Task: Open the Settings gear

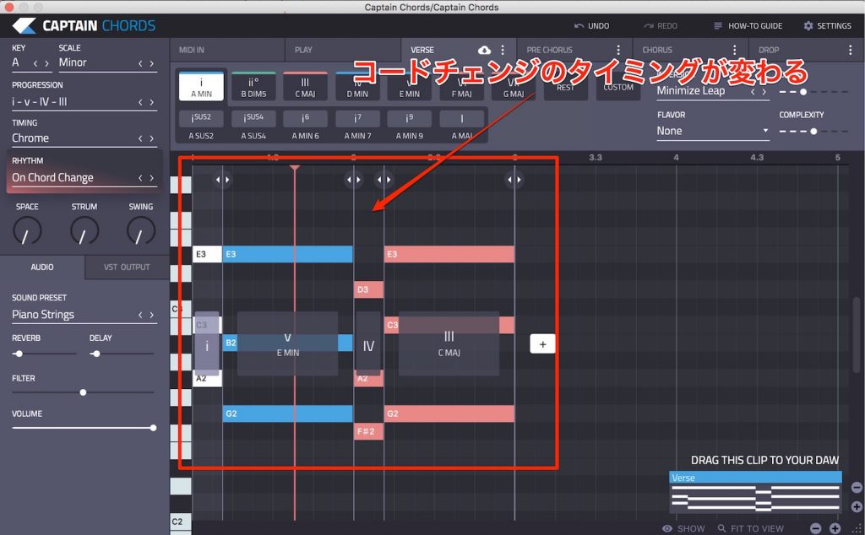Action: tap(808, 26)
